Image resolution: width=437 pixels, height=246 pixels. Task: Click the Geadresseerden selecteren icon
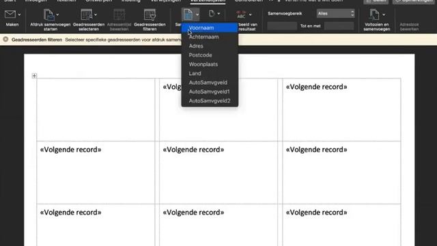(x=87, y=14)
